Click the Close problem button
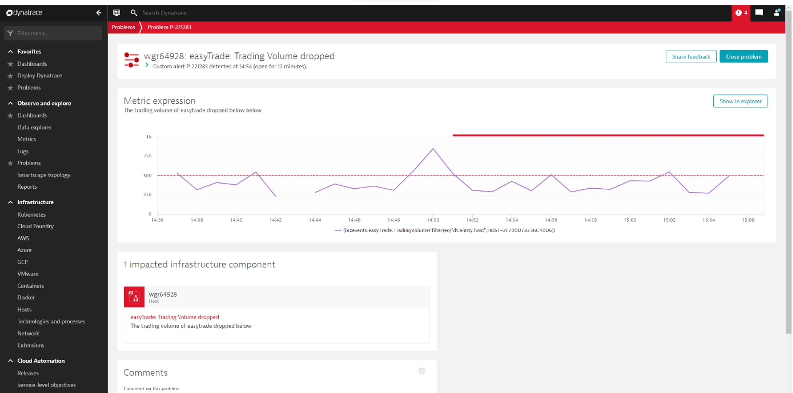Image resolution: width=793 pixels, height=393 pixels. point(744,56)
